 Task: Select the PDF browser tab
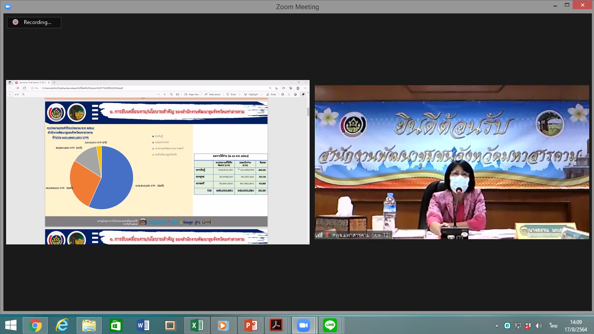click(32, 83)
